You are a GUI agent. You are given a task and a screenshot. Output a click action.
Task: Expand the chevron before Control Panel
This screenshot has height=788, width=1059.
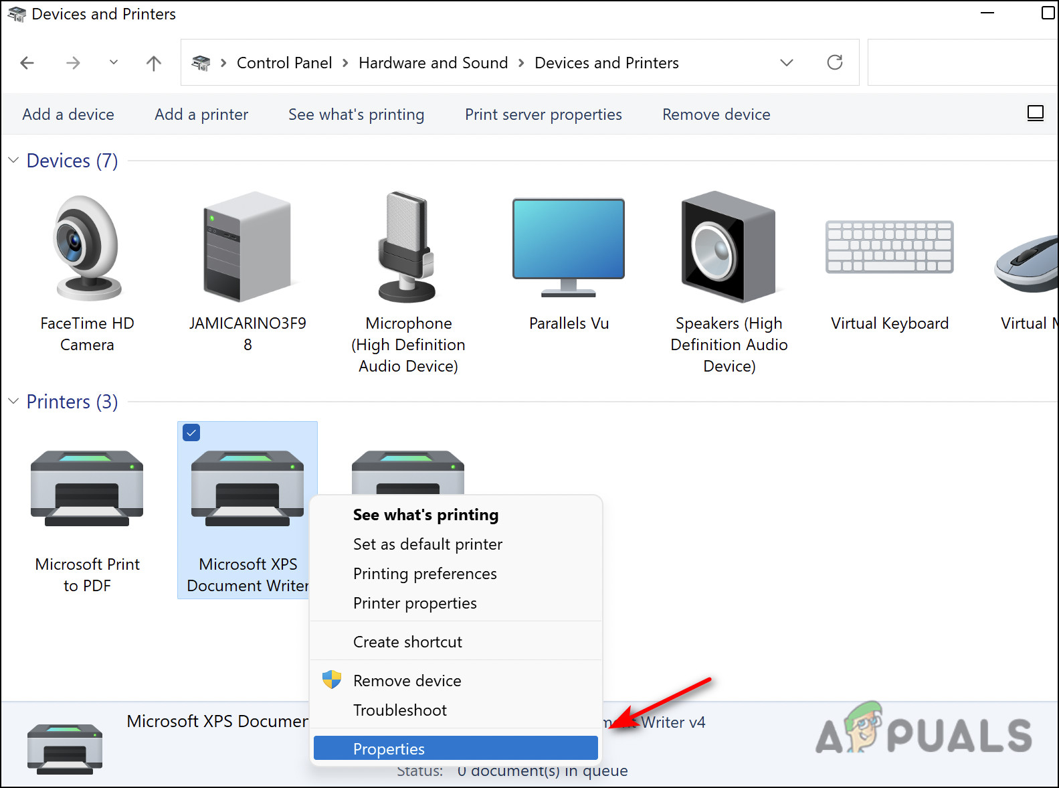[223, 63]
